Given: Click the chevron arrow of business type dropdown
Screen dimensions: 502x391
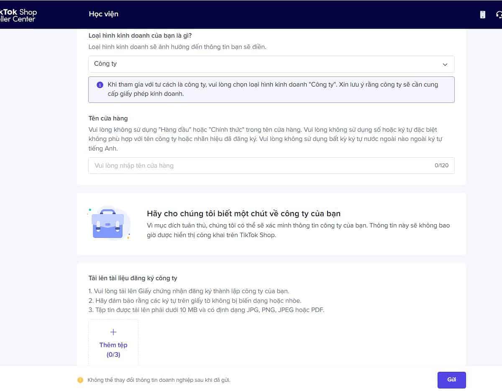Looking at the screenshot, I should [445, 64].
